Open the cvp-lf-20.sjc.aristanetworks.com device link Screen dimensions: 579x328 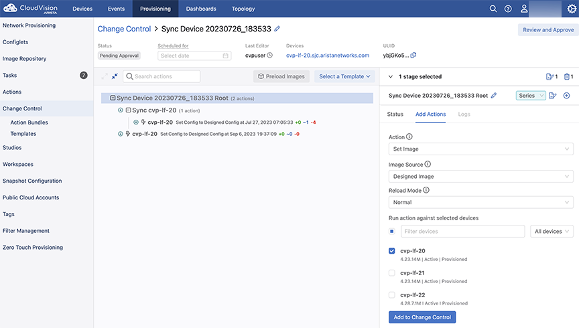(328, 56)
